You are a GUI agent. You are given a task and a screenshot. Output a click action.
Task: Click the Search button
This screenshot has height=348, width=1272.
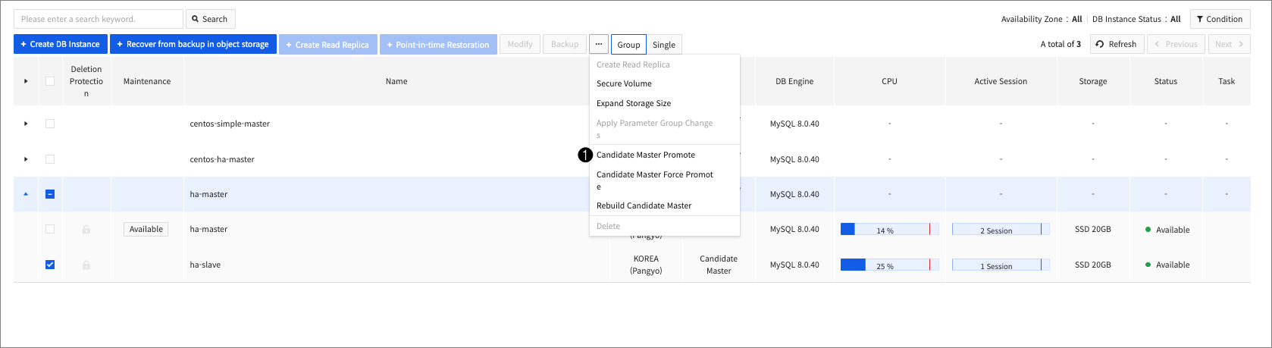tap(210, 19)
